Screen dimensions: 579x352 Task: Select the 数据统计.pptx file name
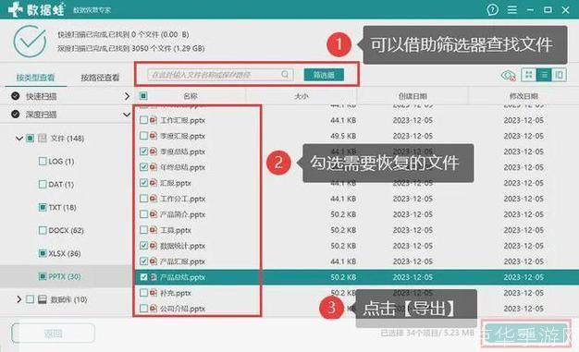[182, 246]
